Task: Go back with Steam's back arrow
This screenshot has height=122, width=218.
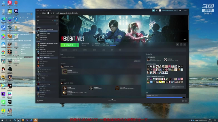Action: (x=37, y=13)
